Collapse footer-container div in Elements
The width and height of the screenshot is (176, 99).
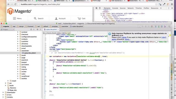(x=101, y=15)
